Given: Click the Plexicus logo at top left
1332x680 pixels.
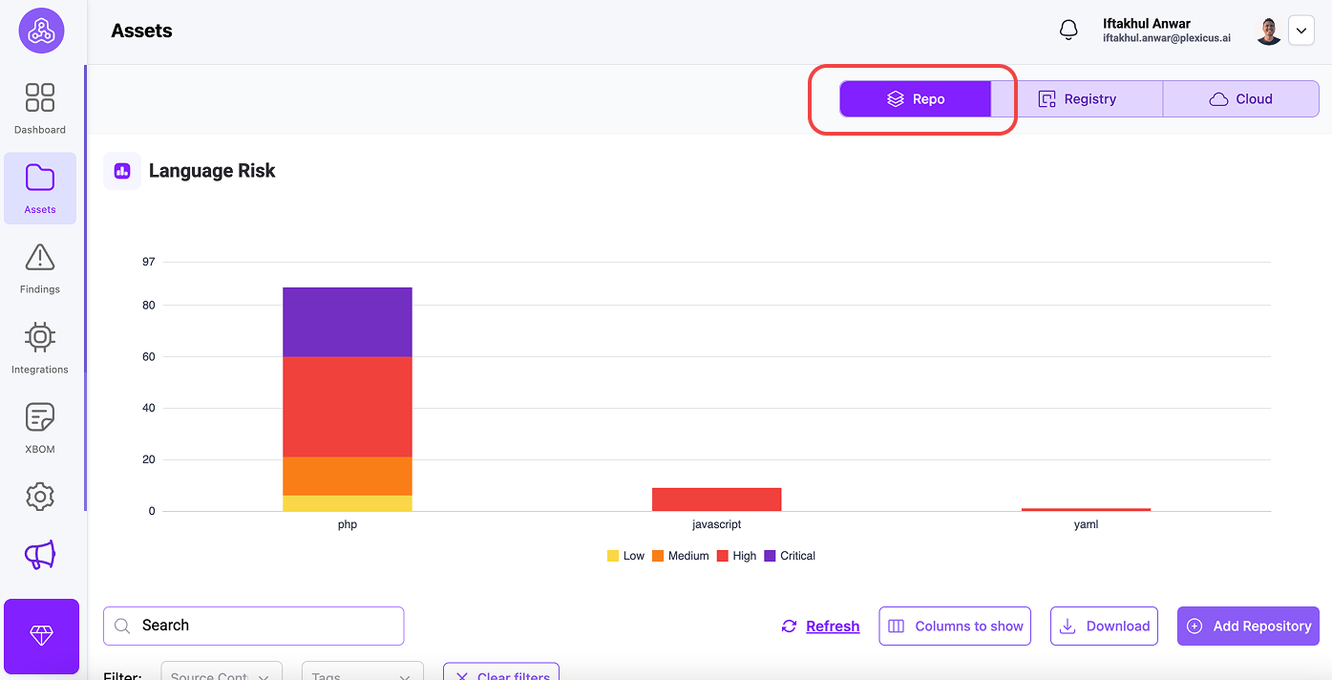Looking at the screenshot, I should [41, 31].
